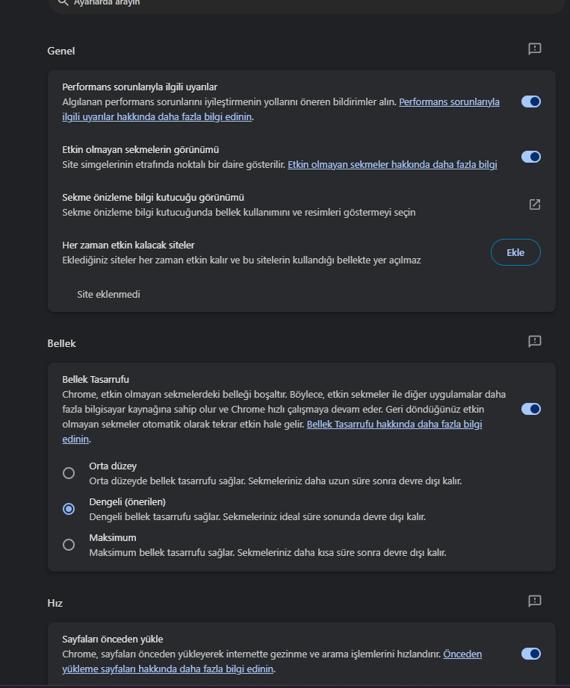Click the search magnifier icon at top
Screen dimensions: 570x688
63,3
